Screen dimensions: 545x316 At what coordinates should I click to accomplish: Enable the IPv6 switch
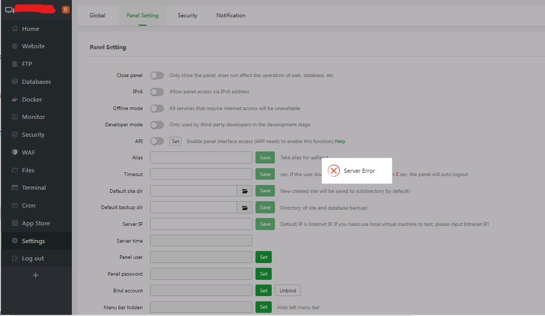[157, 92]
